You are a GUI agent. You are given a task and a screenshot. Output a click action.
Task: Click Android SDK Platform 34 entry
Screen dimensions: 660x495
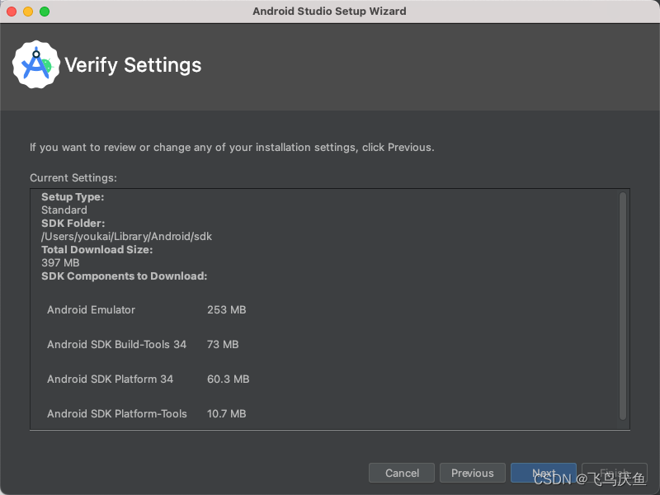click(x=111, y=379)
